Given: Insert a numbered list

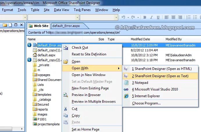Looking at the screenshot, I should 189,17.
